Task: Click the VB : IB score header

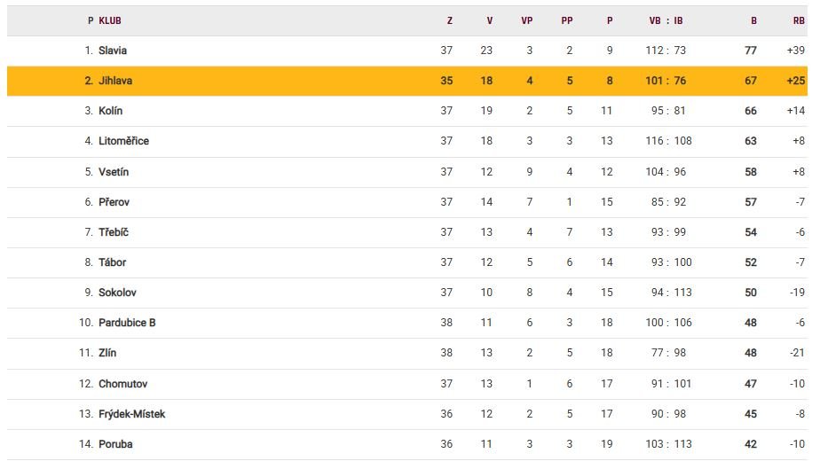Action: (x=666, y=20)
